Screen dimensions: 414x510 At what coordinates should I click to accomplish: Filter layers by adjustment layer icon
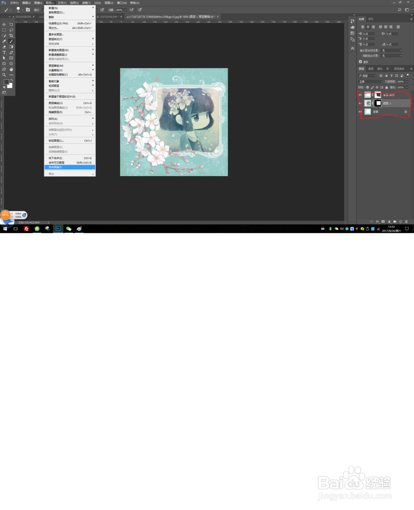[386, 76]
